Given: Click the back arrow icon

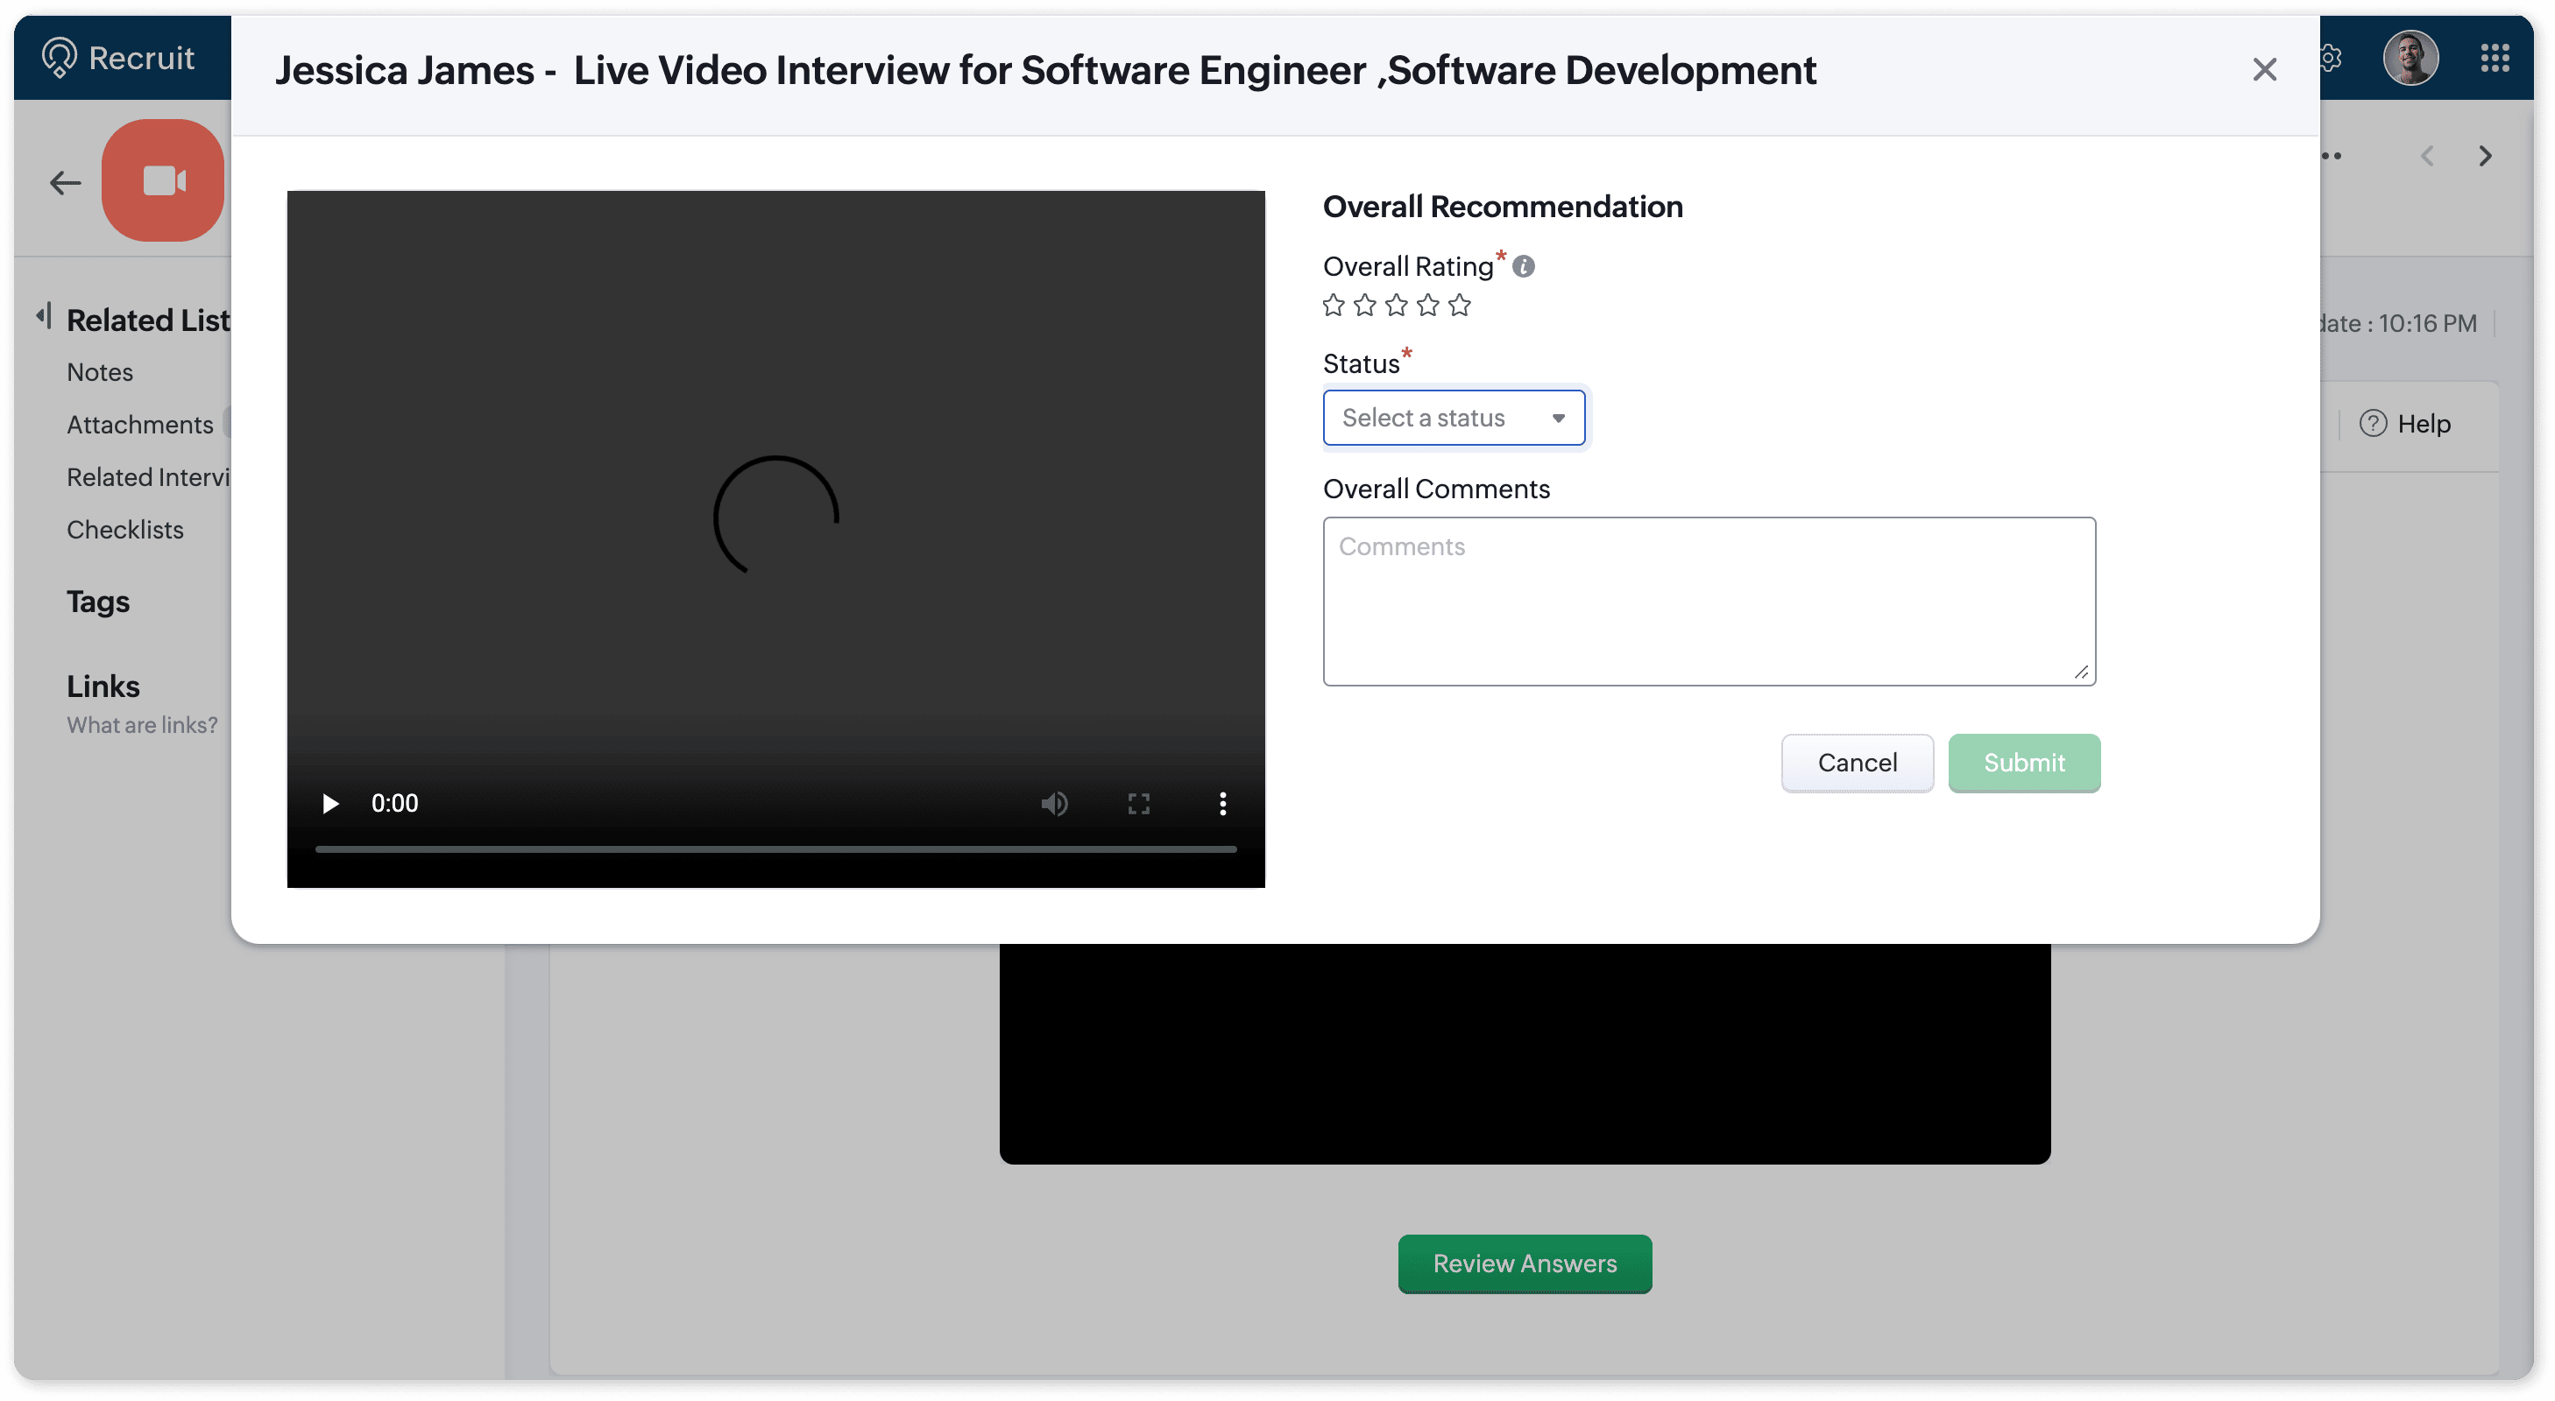Looking at the screenshot, I should tap(66, 182).
